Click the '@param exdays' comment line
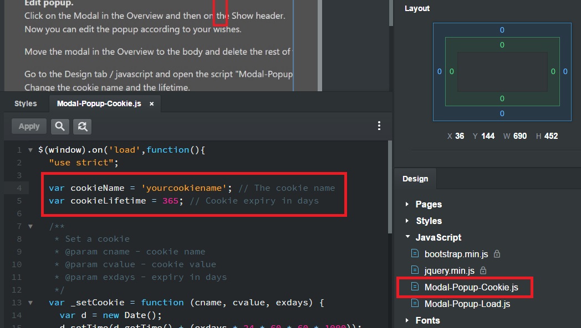581x328 pixels. pyautogui.click(x=140, y=277)
